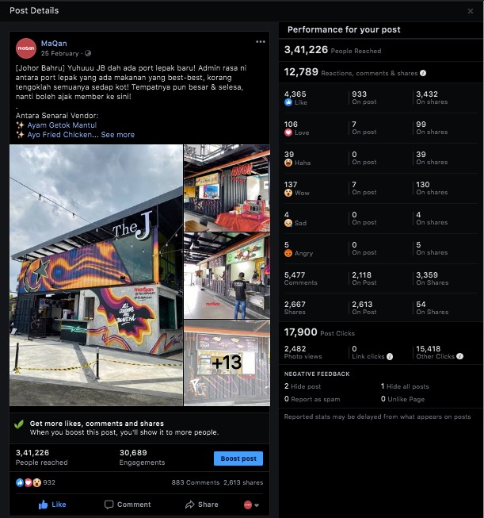
Task: Click the info icon beside Reactions, comments & shares
Action: click(x=423, y=73)
